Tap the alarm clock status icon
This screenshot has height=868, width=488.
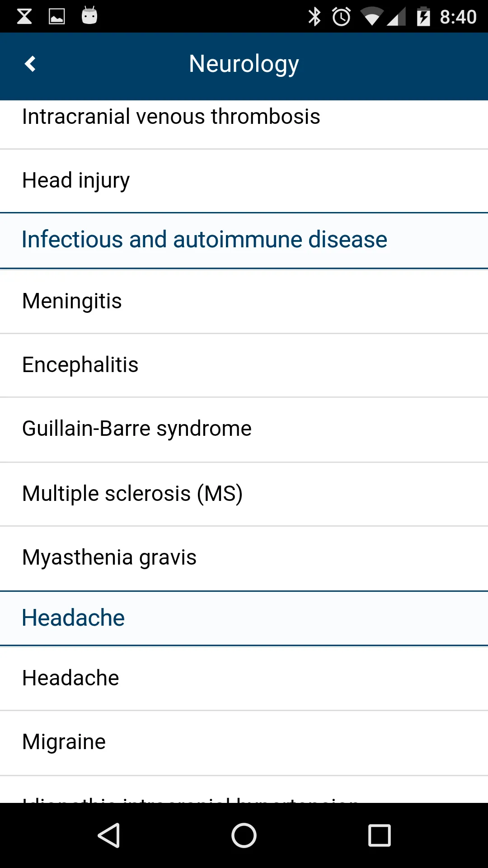pyautogui.click(x=342, y=17)
